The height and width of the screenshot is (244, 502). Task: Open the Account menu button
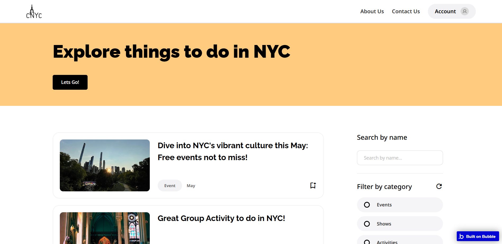[445, 11]
